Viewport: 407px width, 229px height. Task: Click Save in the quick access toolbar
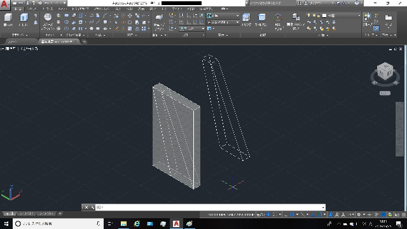click(x=27, y=3)
